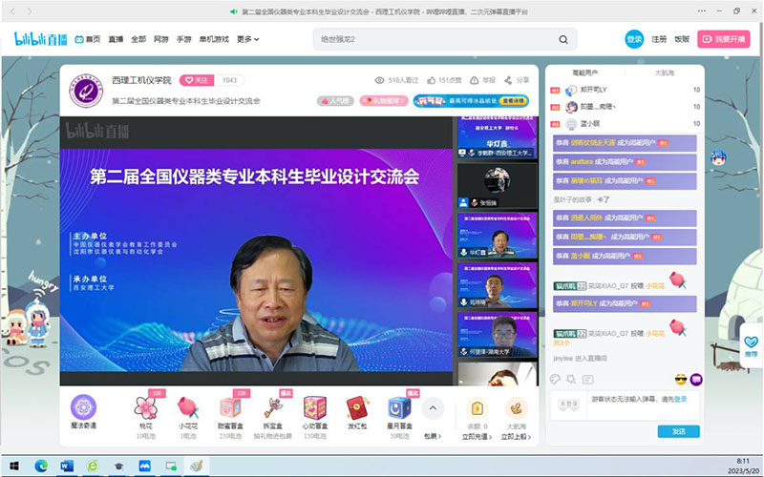The height and width of the screenshot is (477, 764).
Task: Click the 大航海 anchor icon
Action: (x=516, y=408)
